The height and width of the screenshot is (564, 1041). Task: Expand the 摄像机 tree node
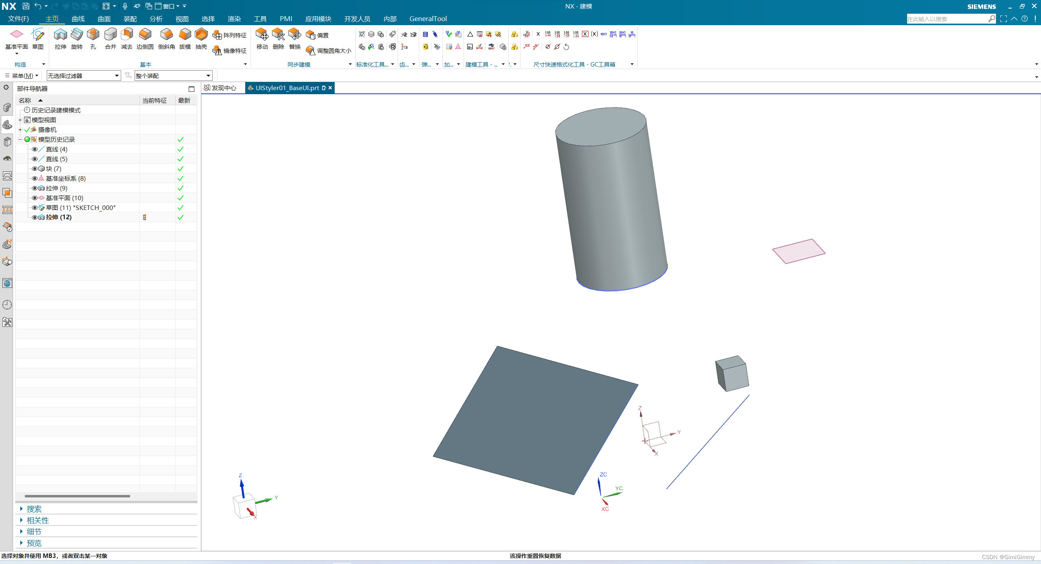(20, 130)
